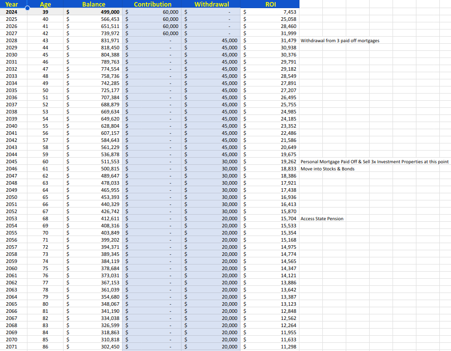Click balance 688,879
Viewport: 451px width, 351px height.
[93, 104]
